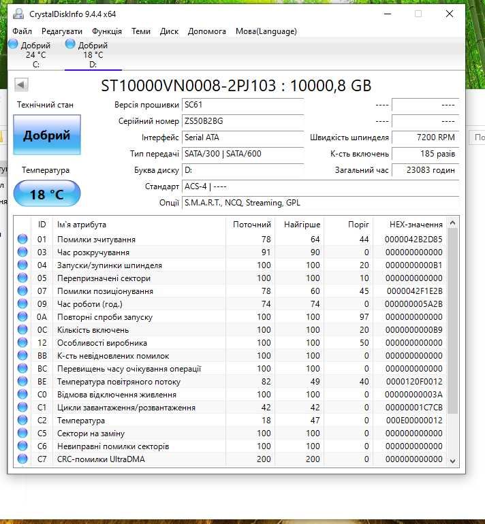Click the interface field Serial ATA
The height and width of the screenshot is (524, 485).
point(242,137)
